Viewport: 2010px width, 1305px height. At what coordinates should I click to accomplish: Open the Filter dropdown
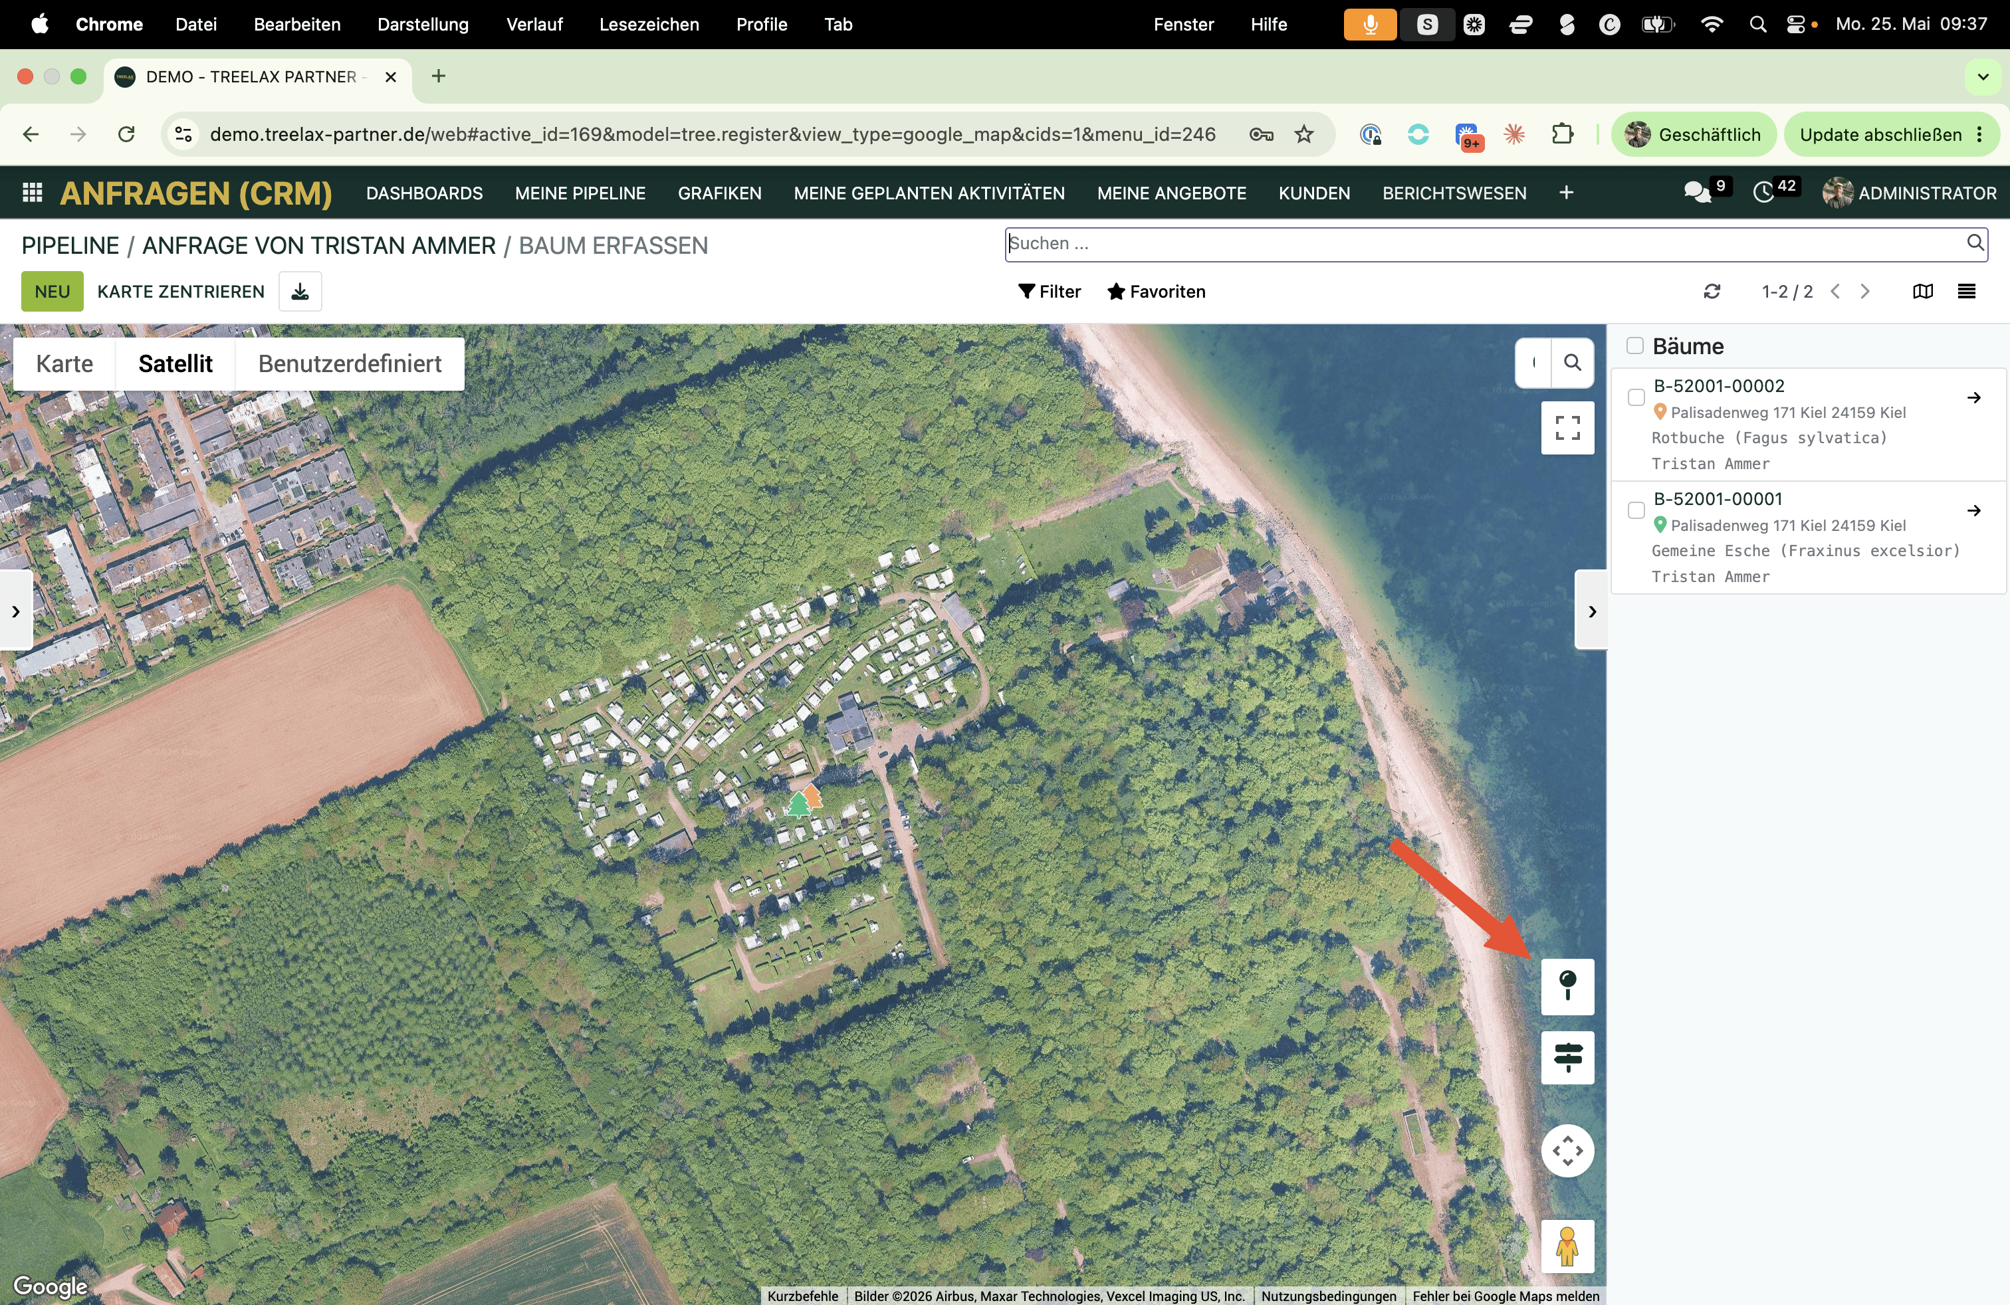(x=1050, y=291)
